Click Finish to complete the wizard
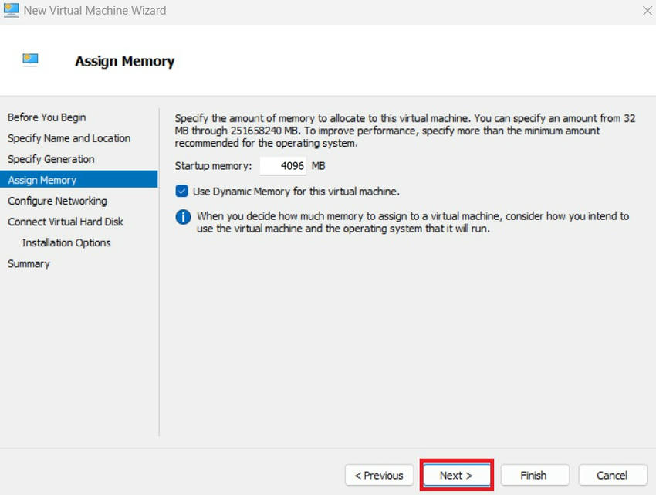The width and height of the screenshot is (656, 495). click(535, 475)
